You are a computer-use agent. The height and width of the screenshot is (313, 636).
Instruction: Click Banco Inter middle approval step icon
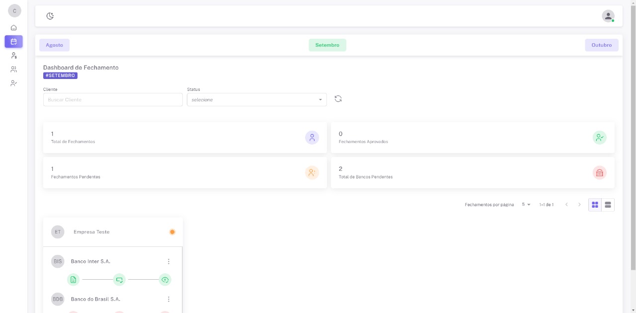point(119,280)
